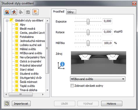Click the Expozice value field
Image resolution: width=138 pixels, height=110 pixels.
[107, 21]
